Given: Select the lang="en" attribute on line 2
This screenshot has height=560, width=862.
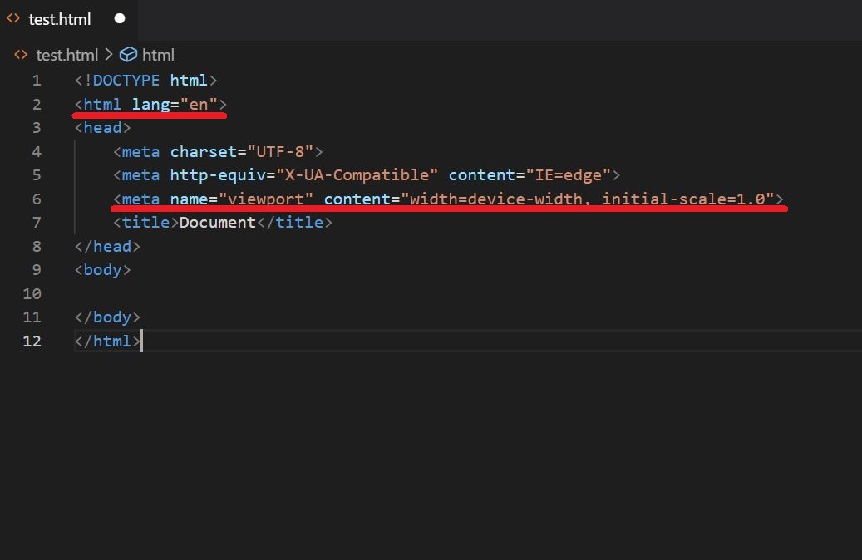Looking at the screenshot, I should point(175,104).
